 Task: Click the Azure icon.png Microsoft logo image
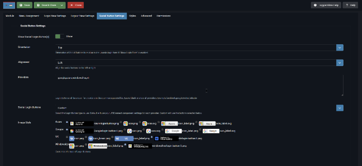point(126,123)
